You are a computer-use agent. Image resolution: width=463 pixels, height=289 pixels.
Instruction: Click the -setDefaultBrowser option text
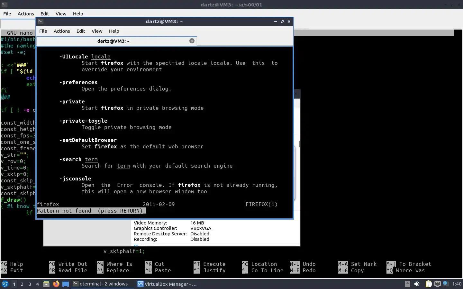pyautogui.click(x=88, y=140)
